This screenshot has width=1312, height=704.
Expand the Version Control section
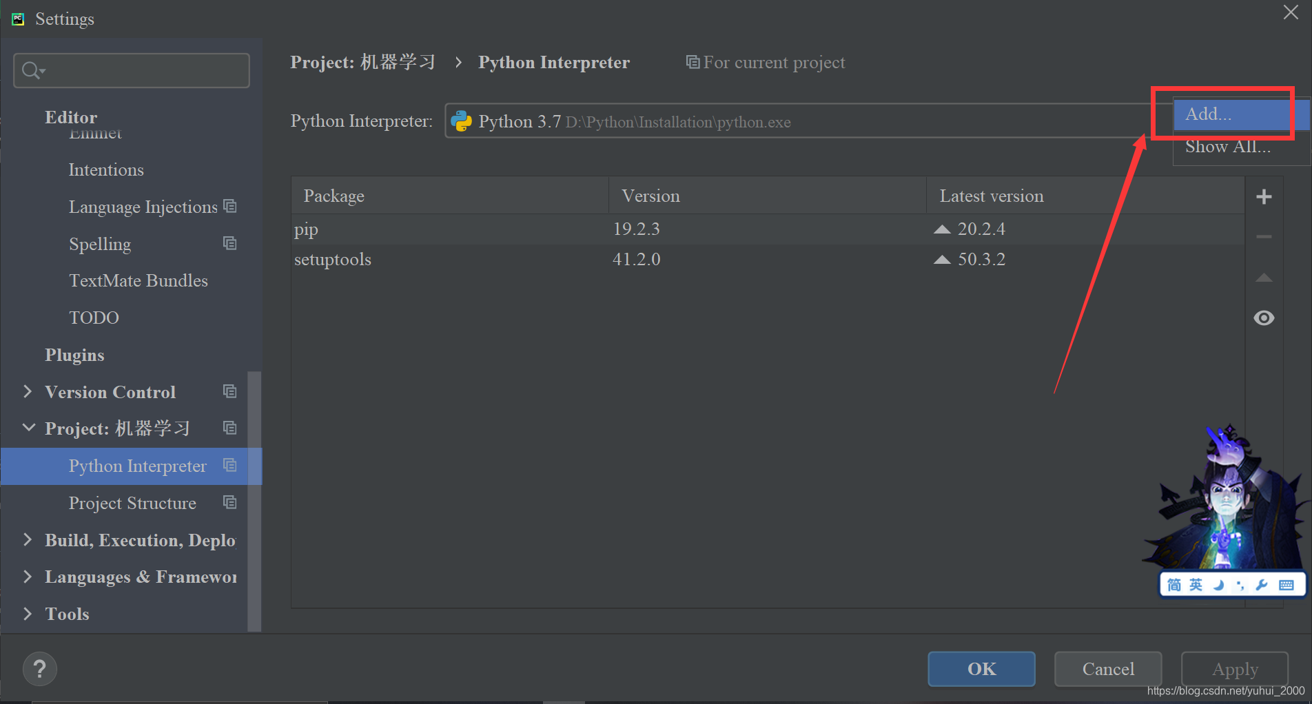coord(28,391)
